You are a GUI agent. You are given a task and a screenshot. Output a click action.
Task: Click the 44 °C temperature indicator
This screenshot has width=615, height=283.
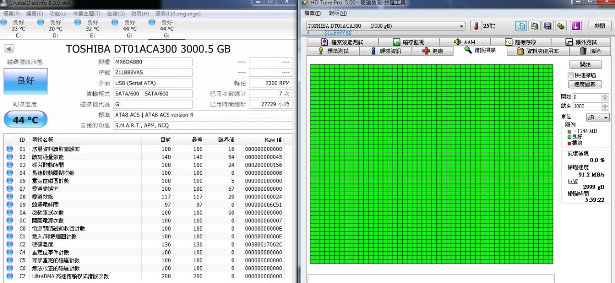[25, 120]
